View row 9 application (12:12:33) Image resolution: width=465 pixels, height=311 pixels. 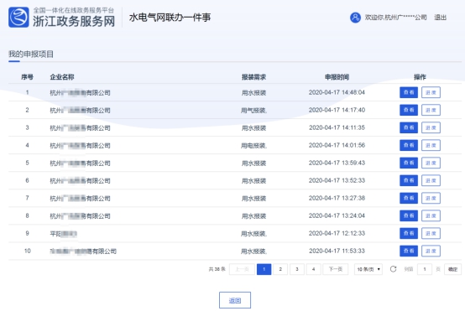[409, 233]
